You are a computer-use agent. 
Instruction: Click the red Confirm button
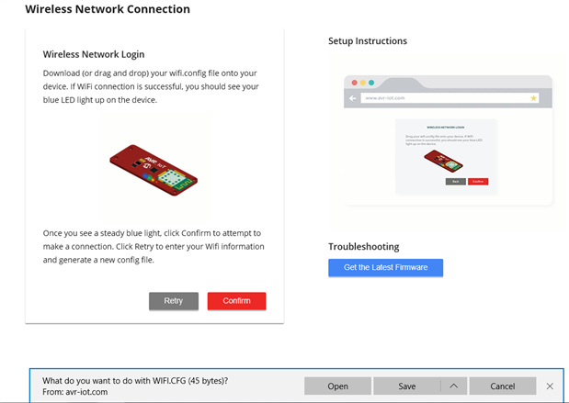(236, 301)
